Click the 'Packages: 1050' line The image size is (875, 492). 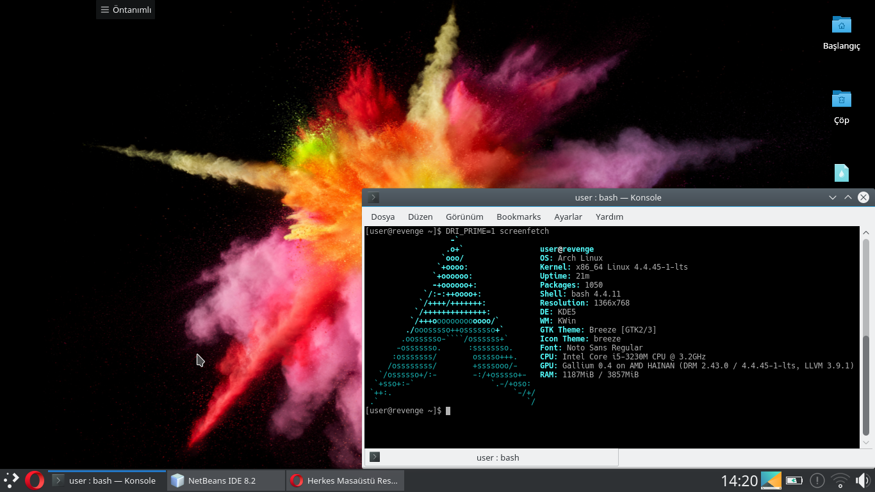pyautogui.click(x=571, y=285)
